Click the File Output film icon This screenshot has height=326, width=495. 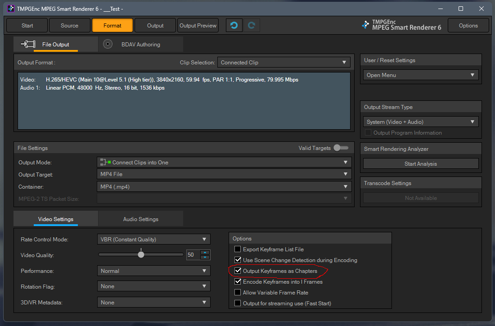click(28, 44)
